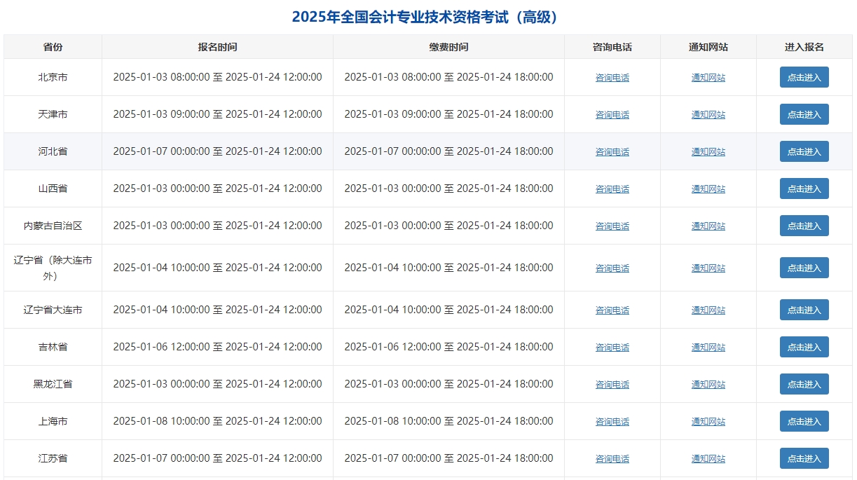Open 咨询电话 link for 黑龙江省
The height and width of the screenshot is (480, 857).
coord(611,384)
